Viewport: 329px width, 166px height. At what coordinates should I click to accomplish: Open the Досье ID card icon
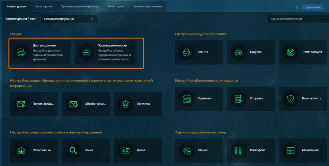(x=126, y=150)
